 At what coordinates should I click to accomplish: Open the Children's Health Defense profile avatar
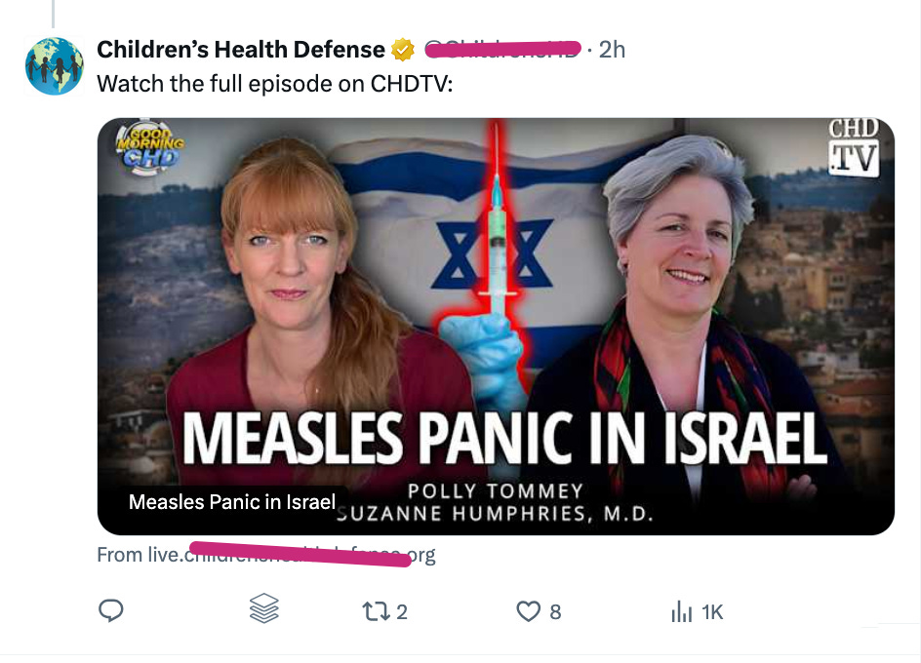coord(54,65)
